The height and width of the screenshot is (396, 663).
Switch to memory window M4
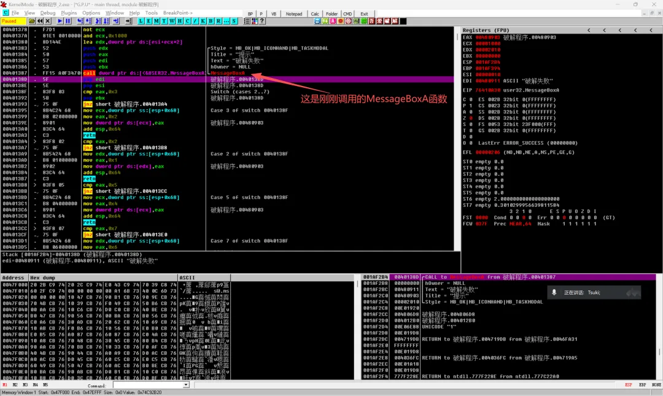(35, 385)
